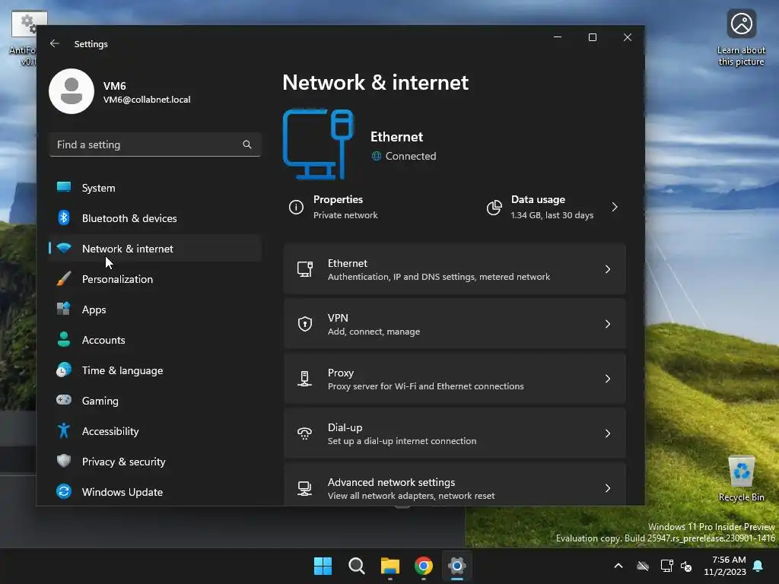Viewport: 779px width, 584px height.
Task: Click the Time & language clock icon
Action: pos(64,370)
